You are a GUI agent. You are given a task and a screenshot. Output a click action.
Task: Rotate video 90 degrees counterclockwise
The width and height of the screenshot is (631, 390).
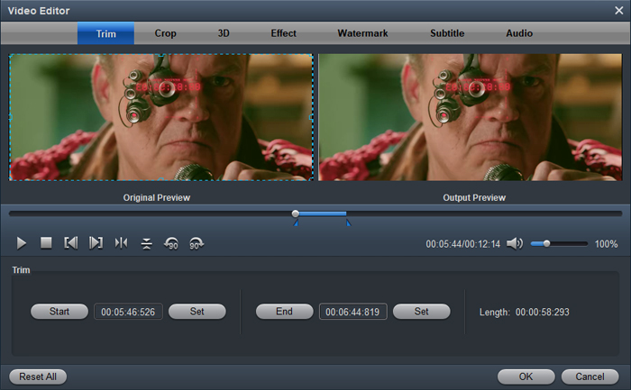pos(171,244)
